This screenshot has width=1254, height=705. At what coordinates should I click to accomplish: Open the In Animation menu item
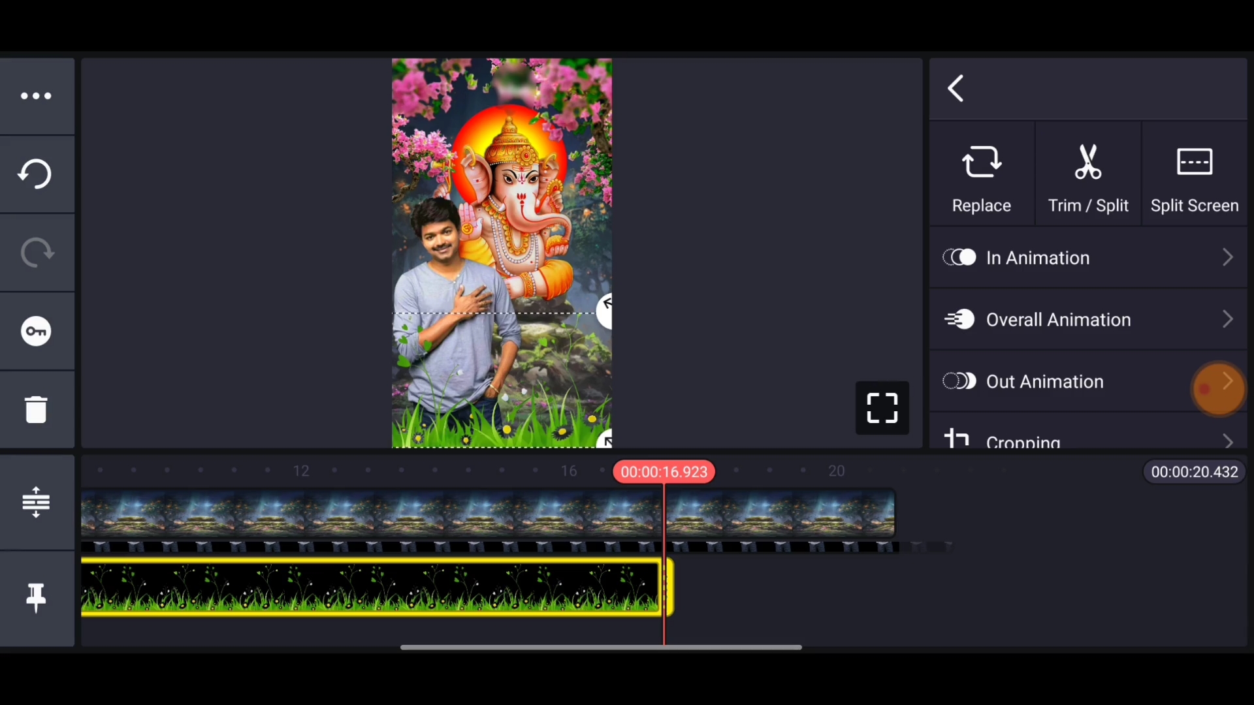click(1038, 258)
